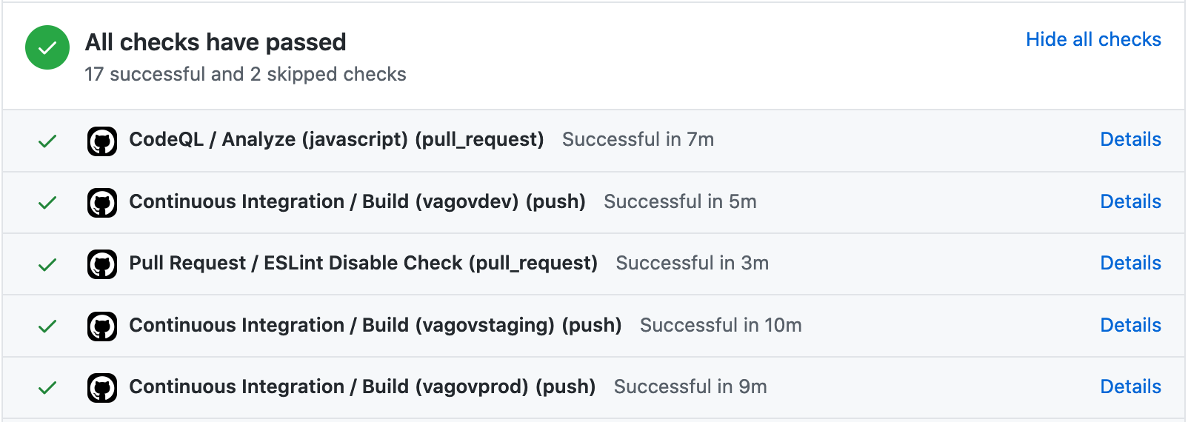Viewport: 1188px width, 422px height.
Task: Click GitHub avatar beside Build (vagovprod) check
Action: [102, 388]
